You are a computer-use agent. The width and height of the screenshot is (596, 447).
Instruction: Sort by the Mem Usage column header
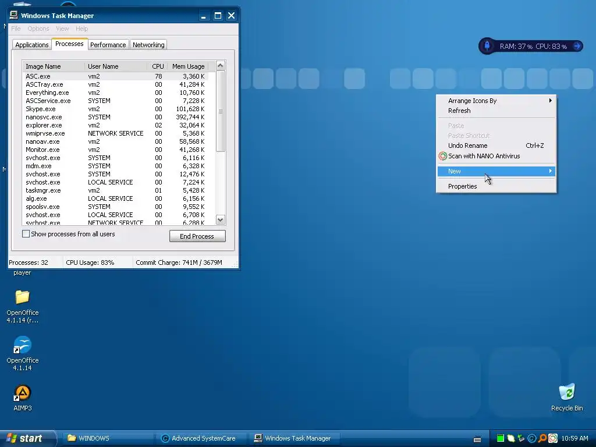[x=188, y=66]
